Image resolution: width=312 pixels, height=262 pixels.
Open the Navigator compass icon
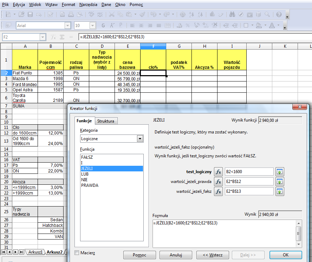click(x=241, y=14)
